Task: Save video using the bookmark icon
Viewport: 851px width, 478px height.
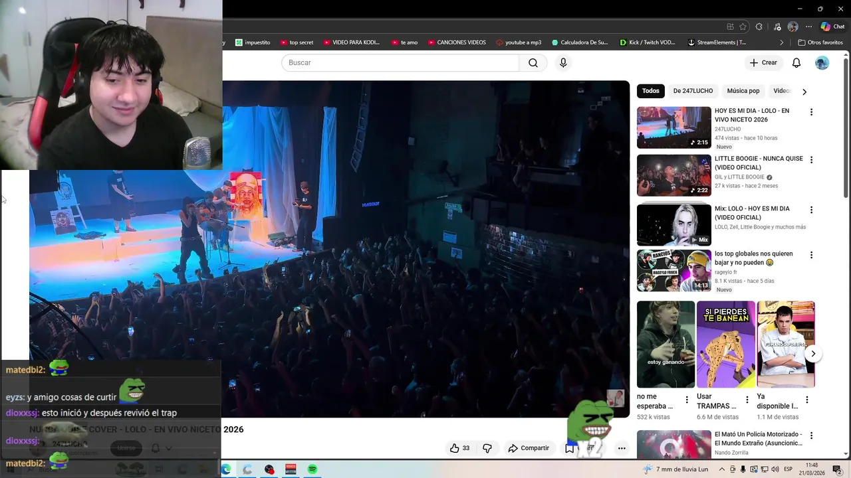Action: click(569, 448)
